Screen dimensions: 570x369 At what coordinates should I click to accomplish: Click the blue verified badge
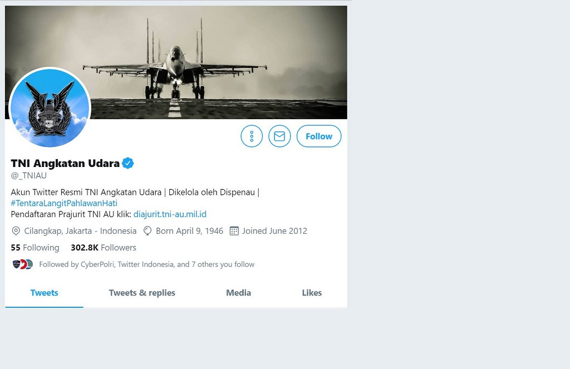[x=128, y=163]
